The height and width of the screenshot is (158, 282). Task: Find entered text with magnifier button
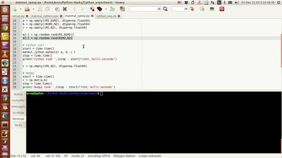tap(165, 9)
